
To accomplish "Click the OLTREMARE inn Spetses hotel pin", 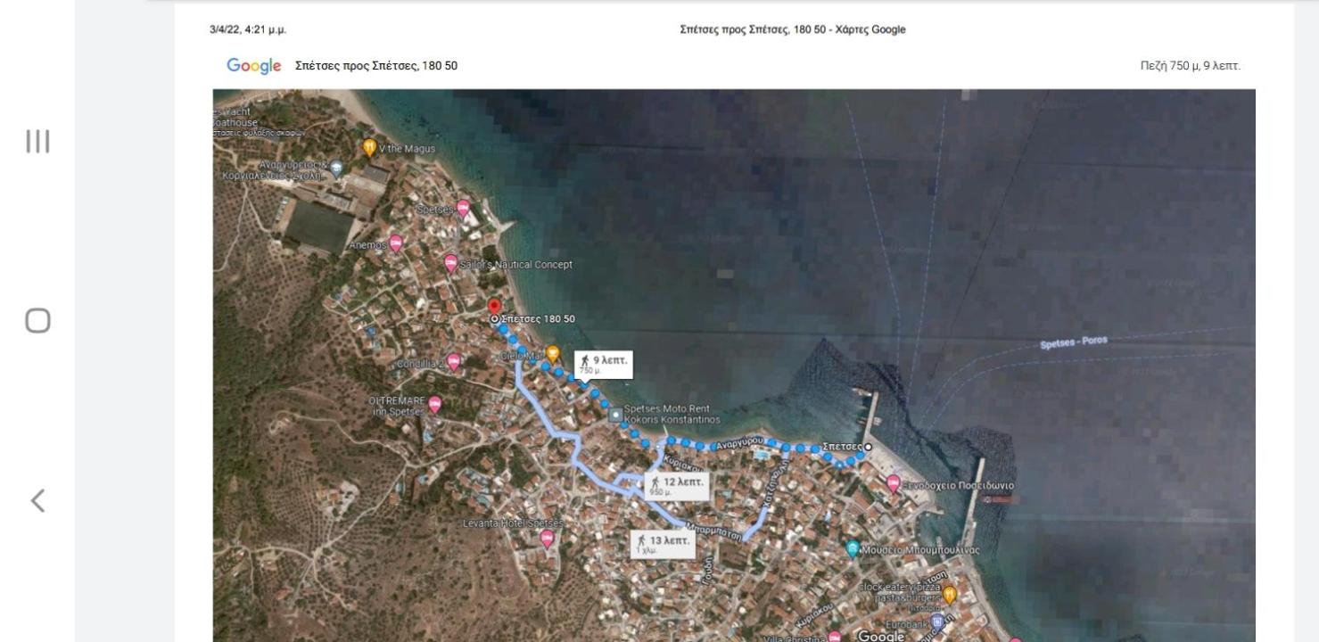I will pos(435,404).
